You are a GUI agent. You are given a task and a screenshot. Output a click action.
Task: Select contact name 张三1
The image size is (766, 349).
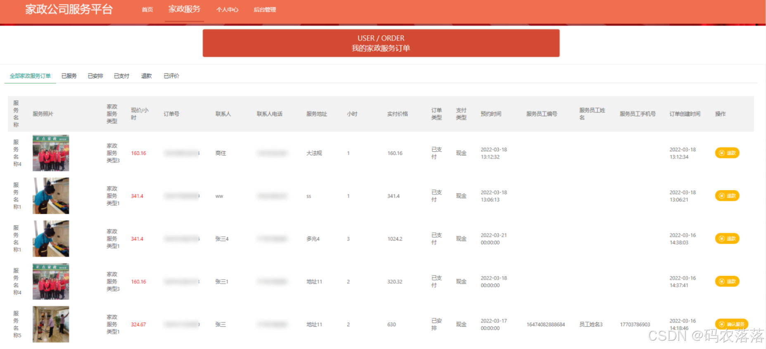click(222, 282)
